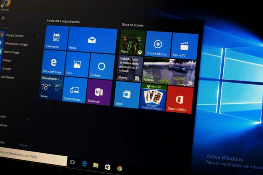Click the Task View taskbar button
Viewport: 263px width, 175px height.
point(72,162)
